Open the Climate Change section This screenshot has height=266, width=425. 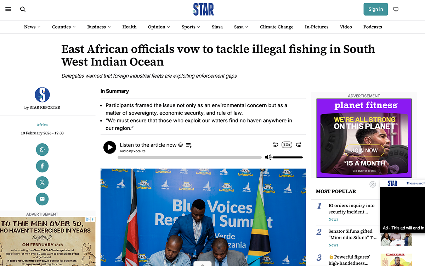(x=277, y=27)
